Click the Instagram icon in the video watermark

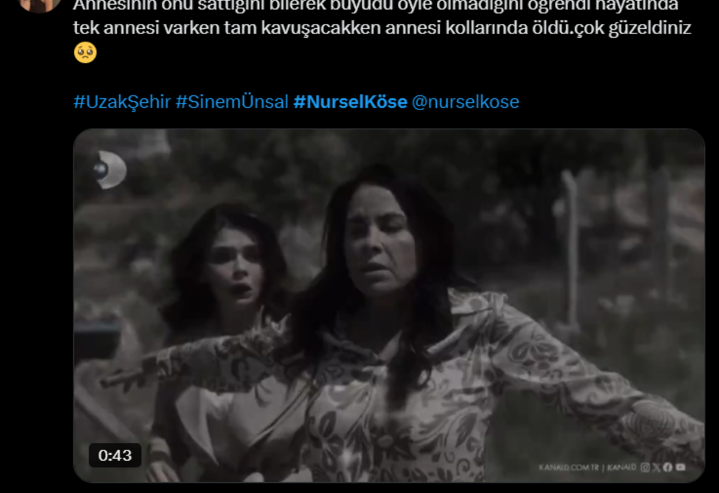point(645,467)
